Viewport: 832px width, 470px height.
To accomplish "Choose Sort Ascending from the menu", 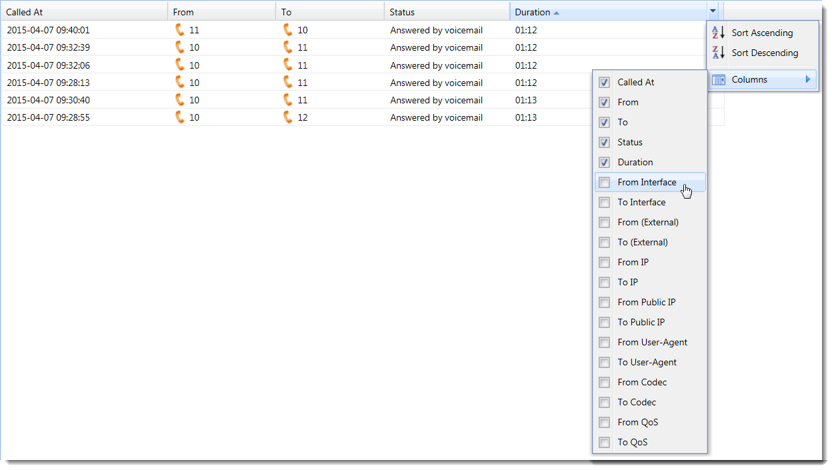I will tap(763, 33).
